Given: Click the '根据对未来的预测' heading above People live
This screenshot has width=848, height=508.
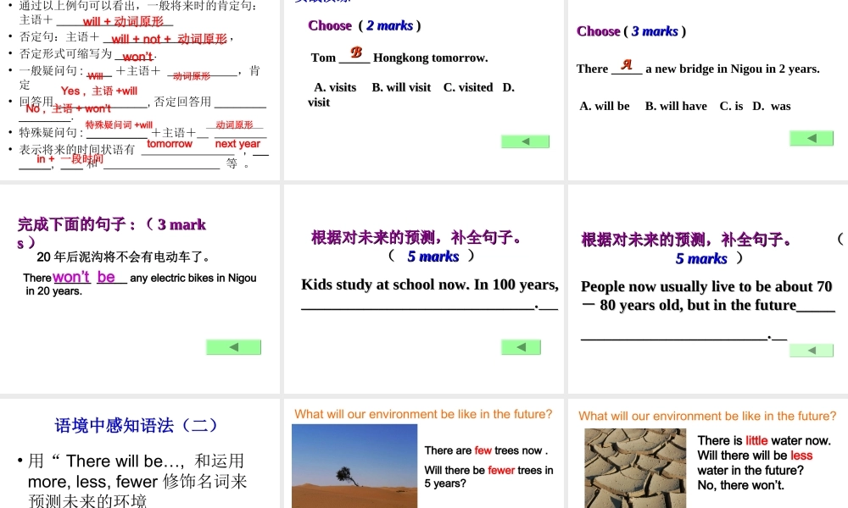Looking at the screenshot, I should pos(686,240).
